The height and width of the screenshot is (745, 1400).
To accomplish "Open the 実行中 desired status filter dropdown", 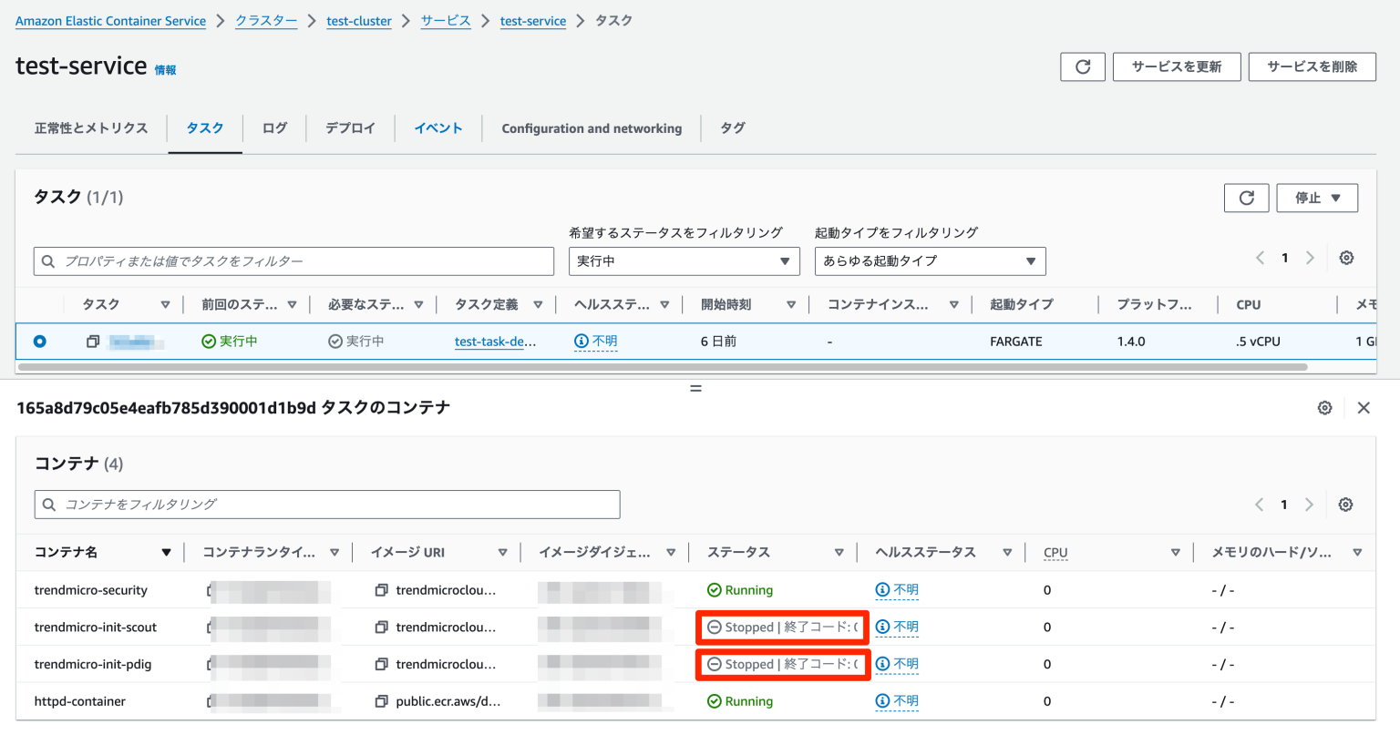I will 684,261.
